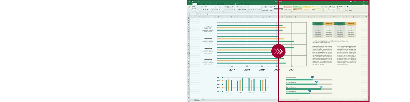The width and height of the screenshot is (410, 102).
Task: Open the General number format dropdown
Action: (x=260, y=7)
